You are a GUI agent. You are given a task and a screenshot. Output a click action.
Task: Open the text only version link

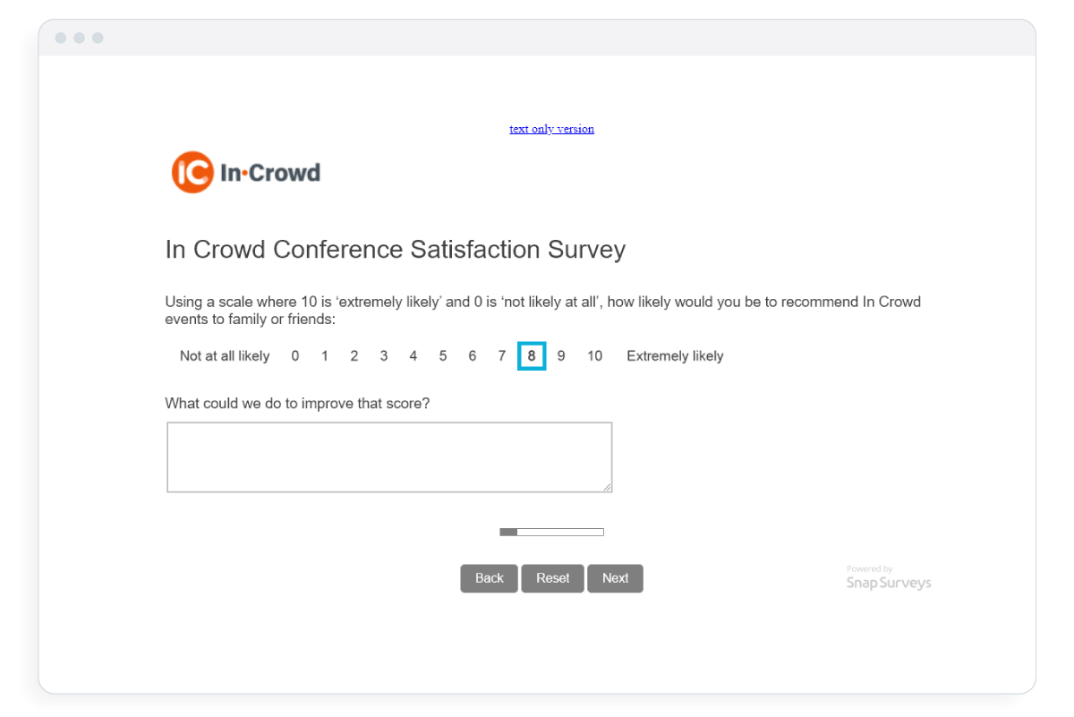[551, 129]
